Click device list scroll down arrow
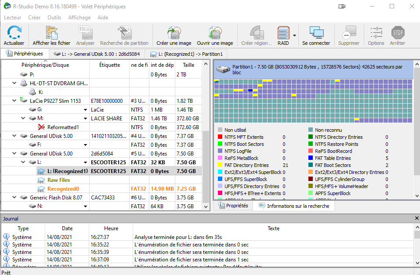420x275 pixels. click(x=206, y=207)
